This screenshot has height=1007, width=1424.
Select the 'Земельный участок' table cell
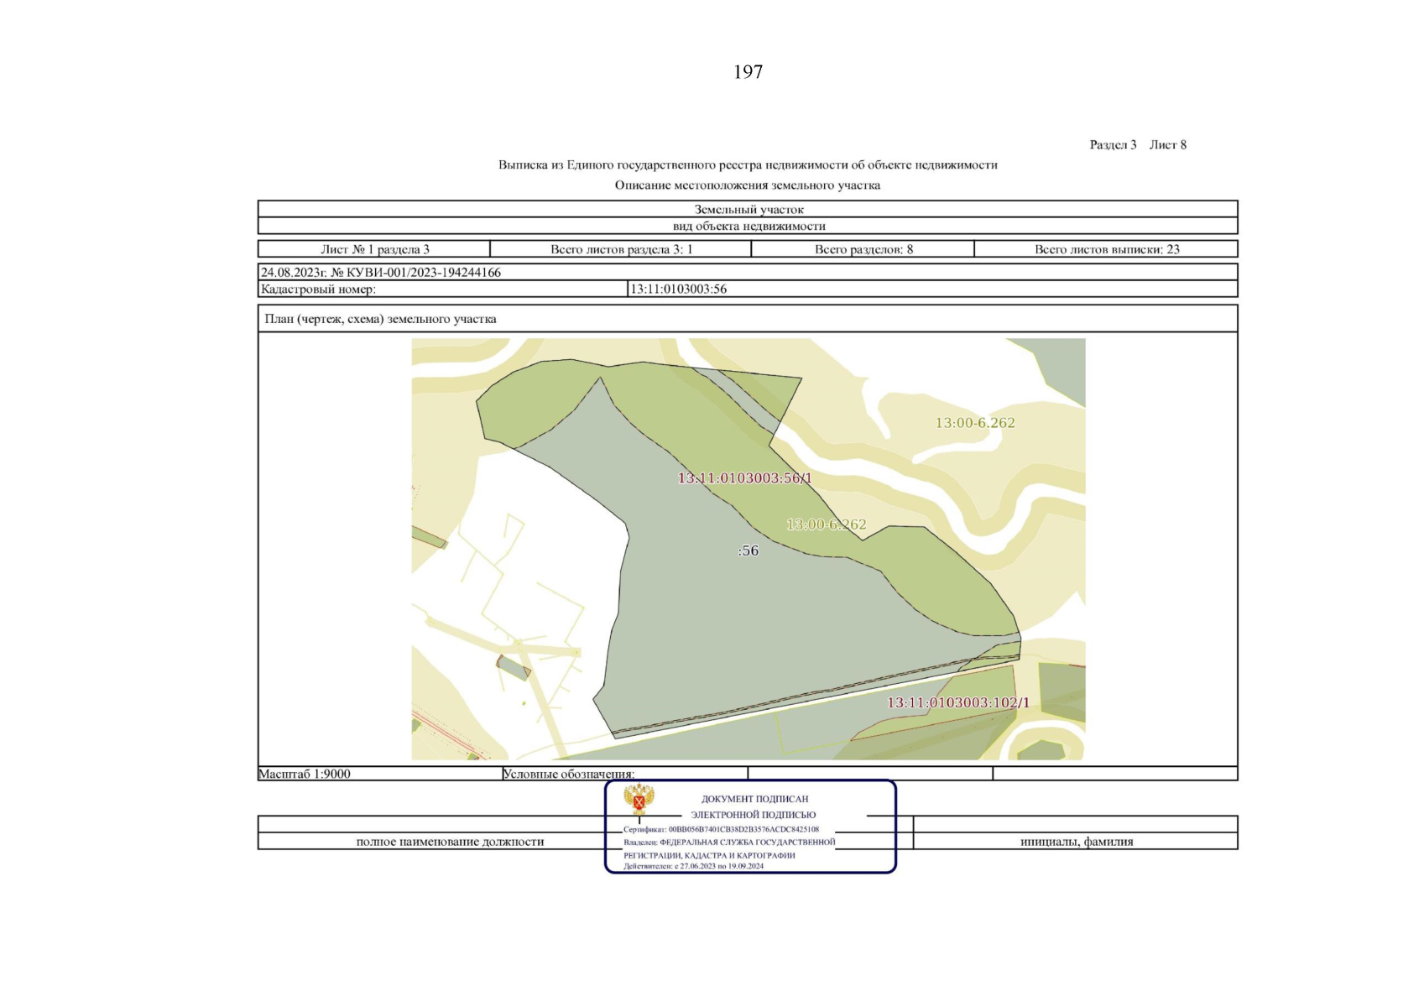point(748,209)
